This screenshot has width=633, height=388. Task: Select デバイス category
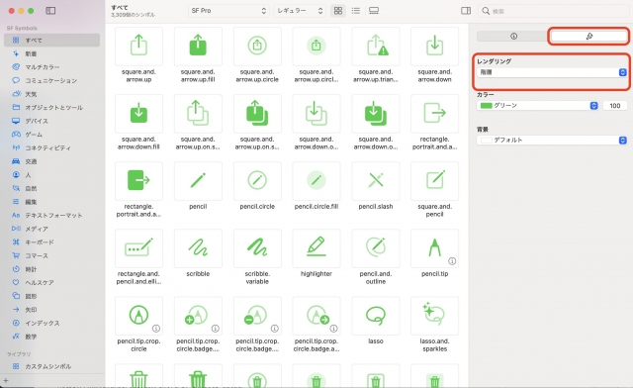(x=52, y=121)
